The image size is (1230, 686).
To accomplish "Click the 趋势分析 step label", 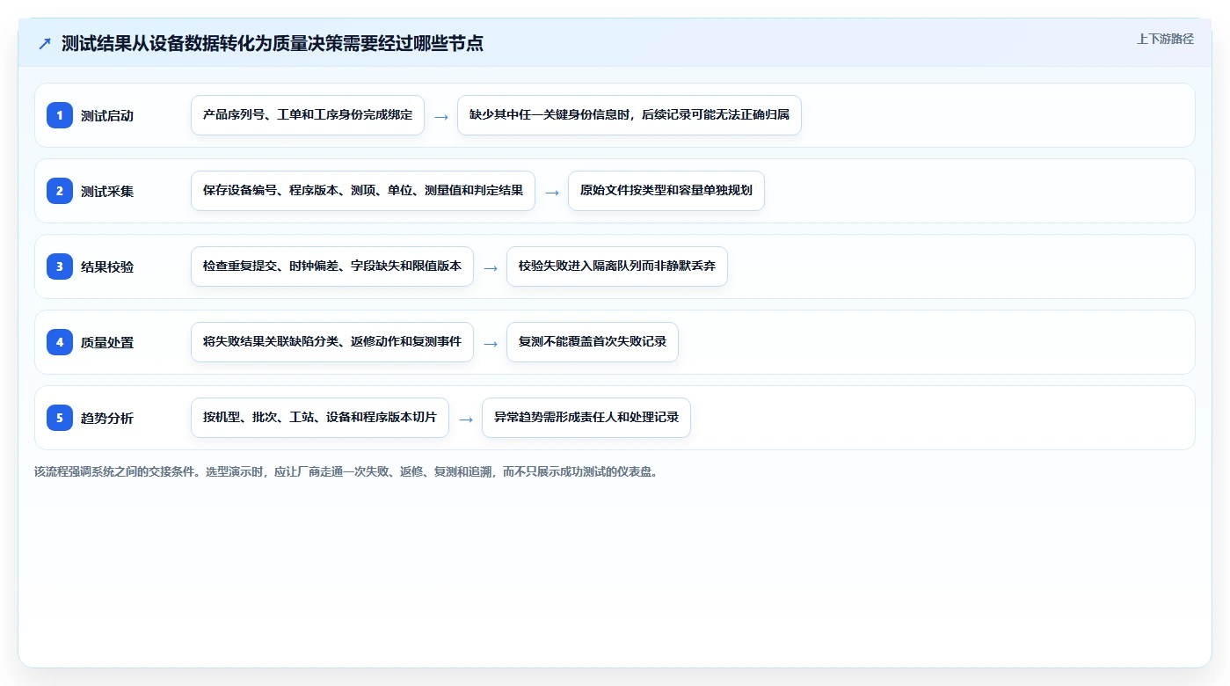I will [x=107, y=419].
